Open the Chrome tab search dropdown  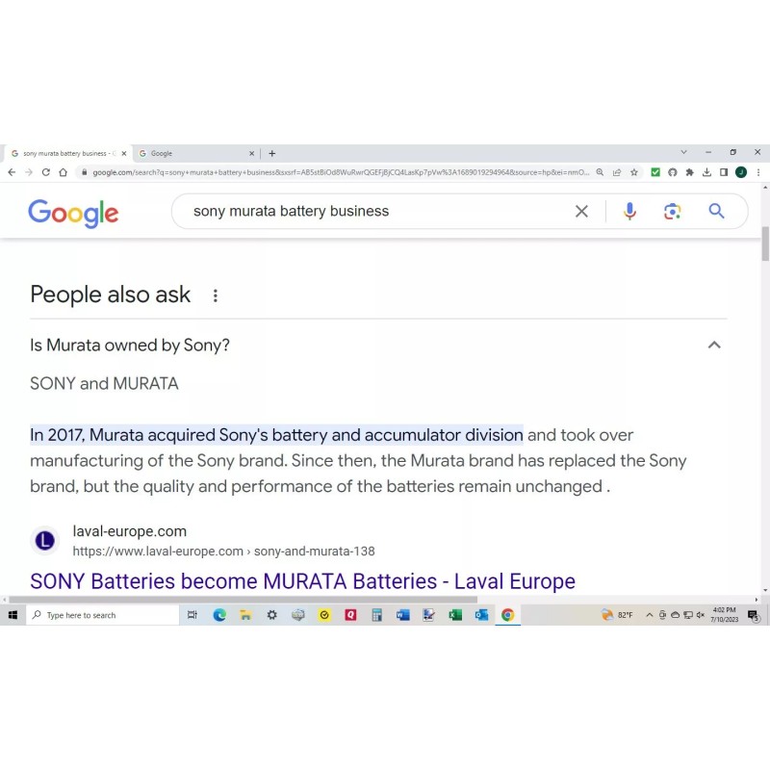click(x=683, y=152)
